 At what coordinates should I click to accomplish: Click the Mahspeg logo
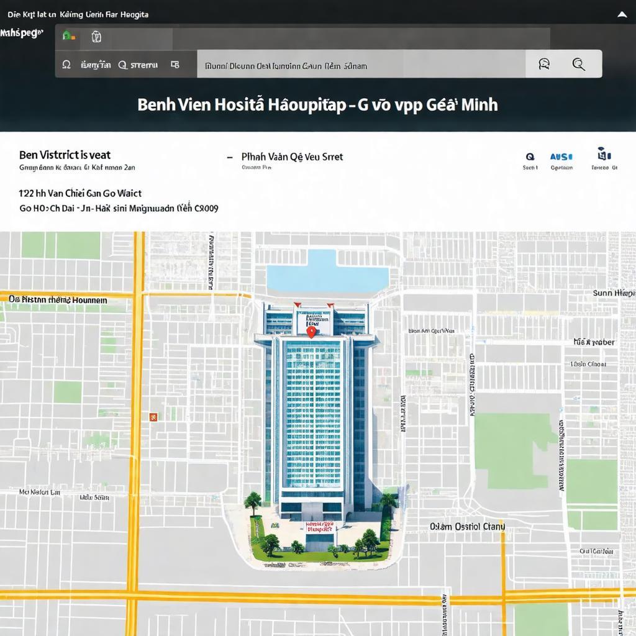(21, 33)
